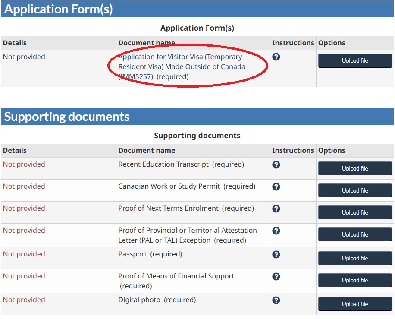Upload the Digital photo file

[x=354, y=304]
